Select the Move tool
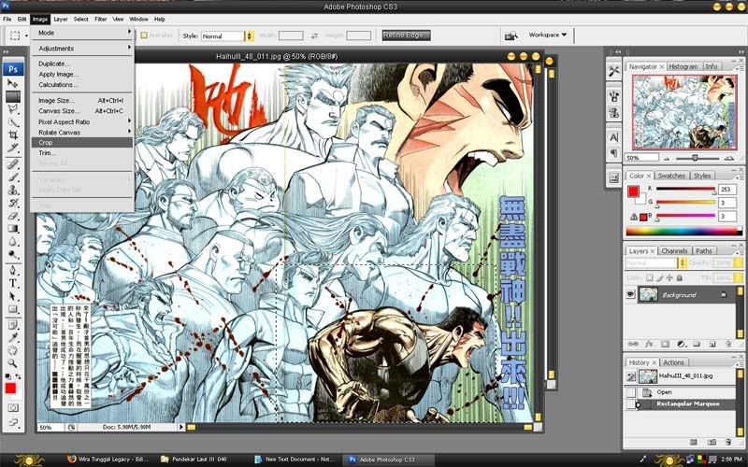Screen dimensions: 748x467 (x=13, y=83)
